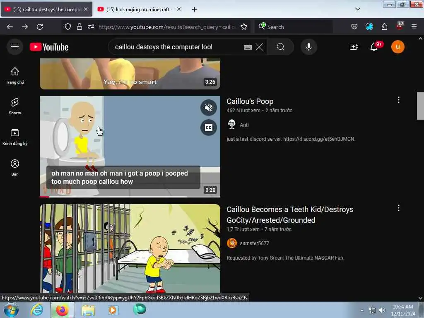This screenshot has width=424, height=318.
Task: Click the YouTube logo
Action: click(49, 47)
